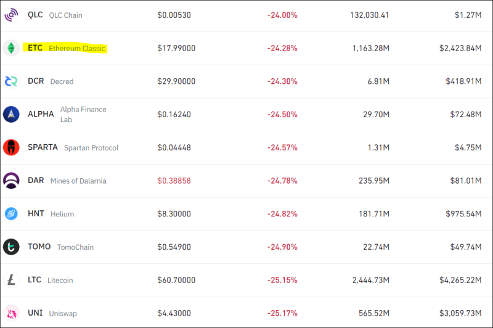This screenshot has width=493, height=328.
Task: Open the HNT ticker symbol
Action: tap(36, 213)
